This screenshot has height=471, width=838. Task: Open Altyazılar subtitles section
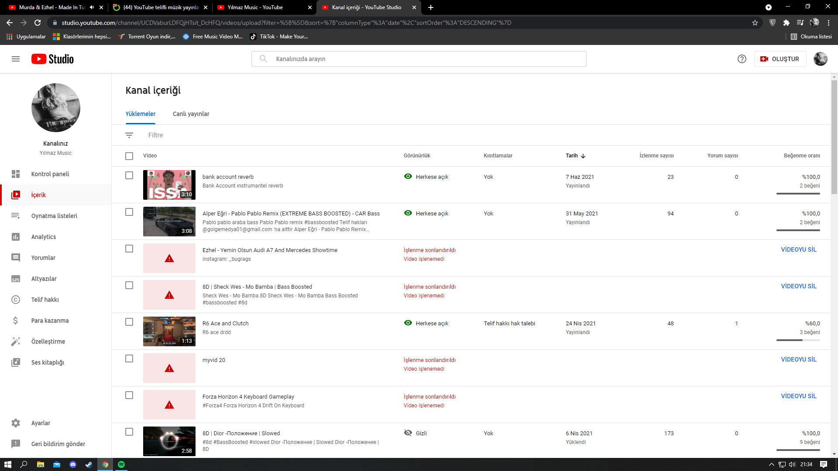pyautogui.click(x=44, y=279)
